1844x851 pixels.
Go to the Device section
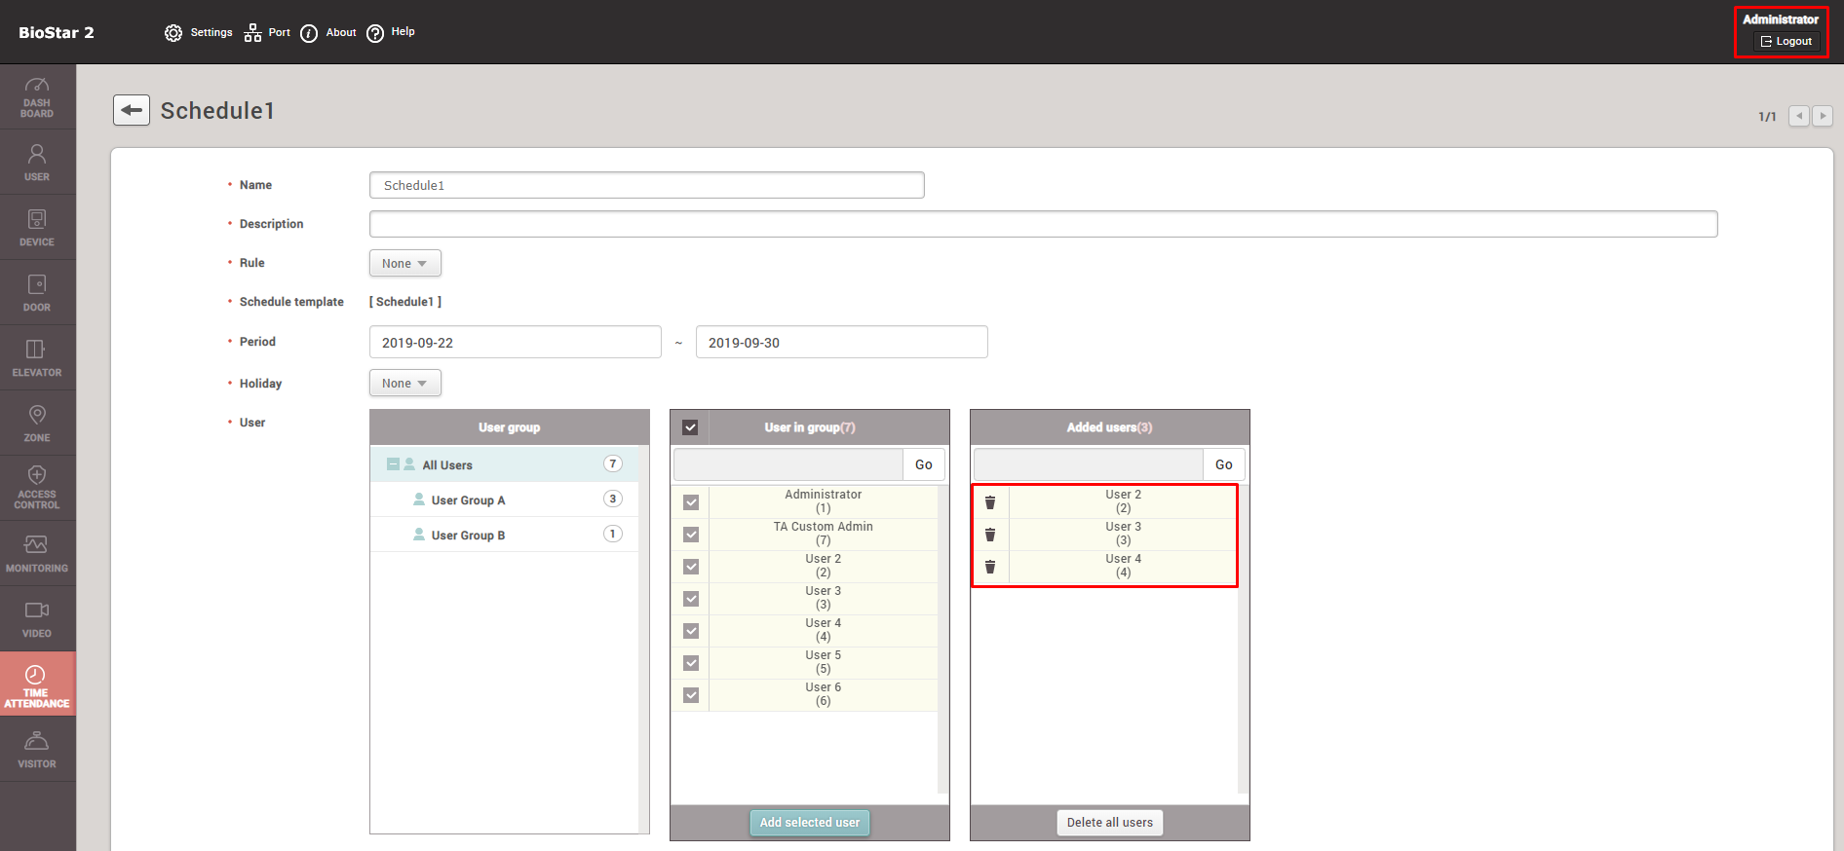(x=37, y=227)
